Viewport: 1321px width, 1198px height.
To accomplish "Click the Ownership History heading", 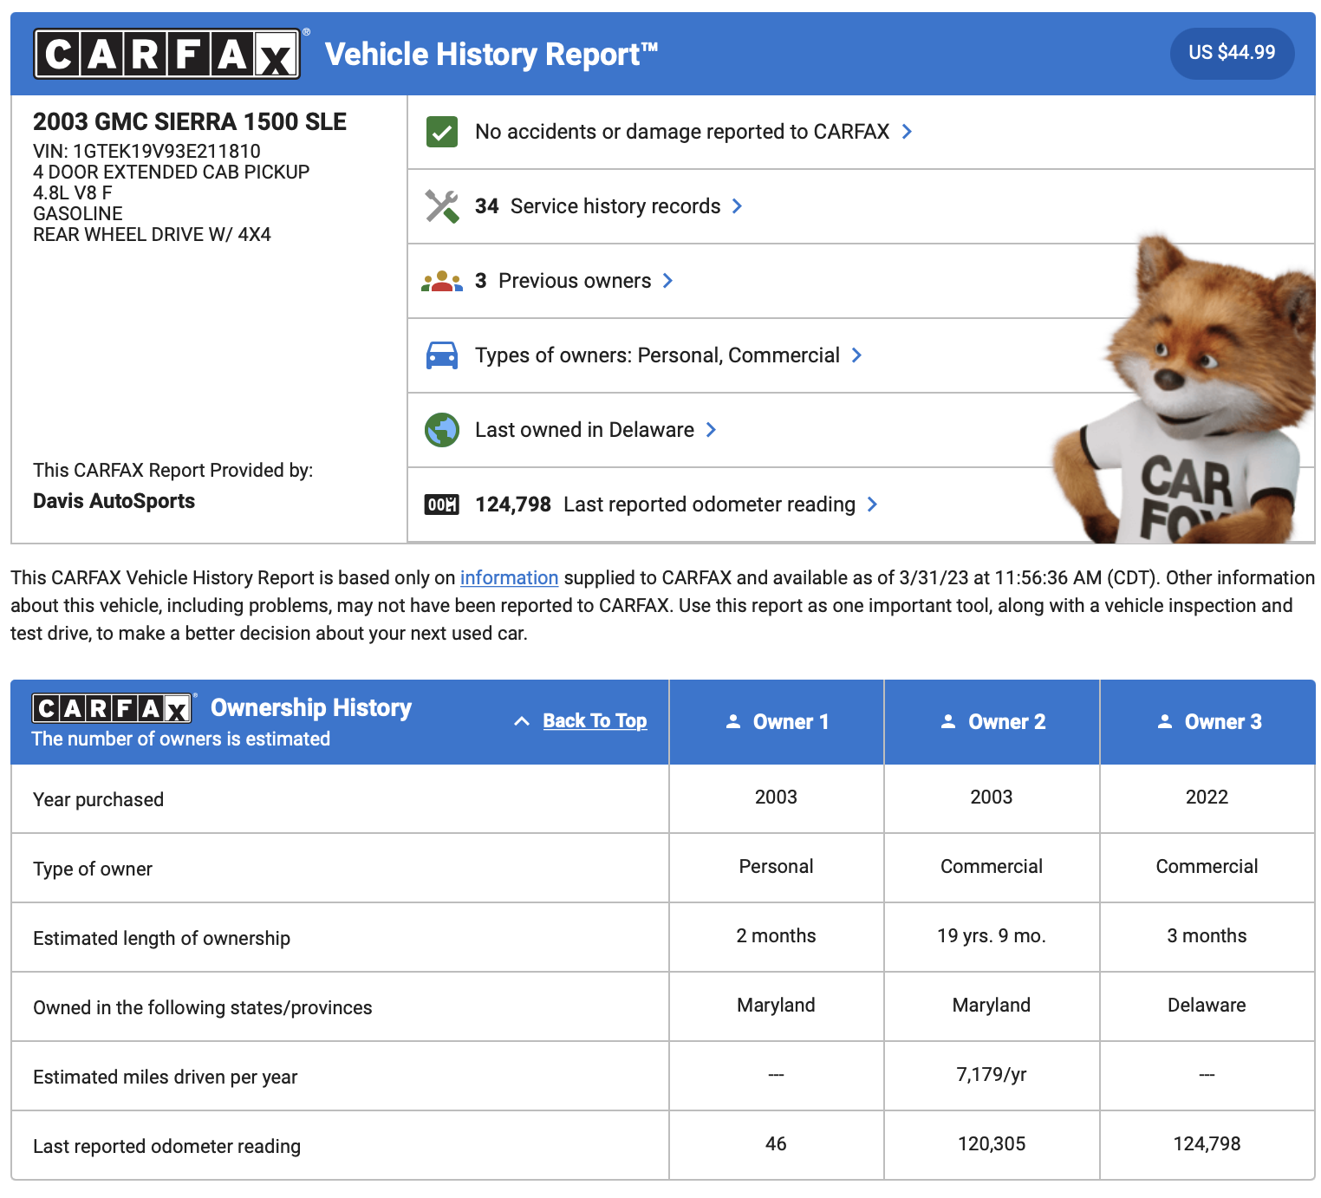I will (311, 707).
